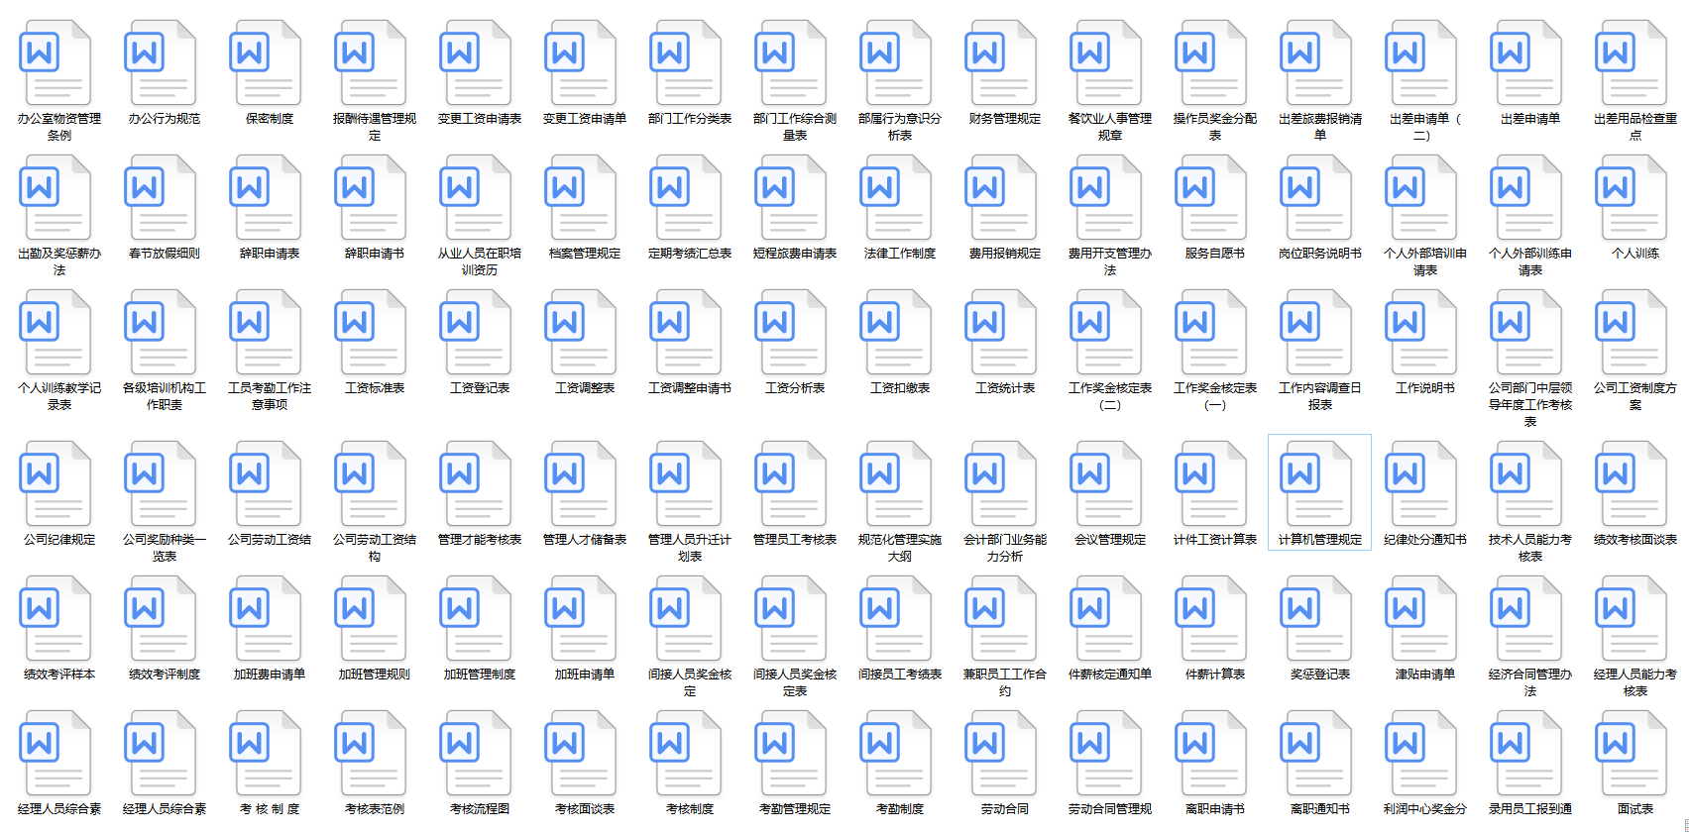Choose the 公司纪律规定 document icon
Screen dimensions: 1689x833
click(56, 484)
